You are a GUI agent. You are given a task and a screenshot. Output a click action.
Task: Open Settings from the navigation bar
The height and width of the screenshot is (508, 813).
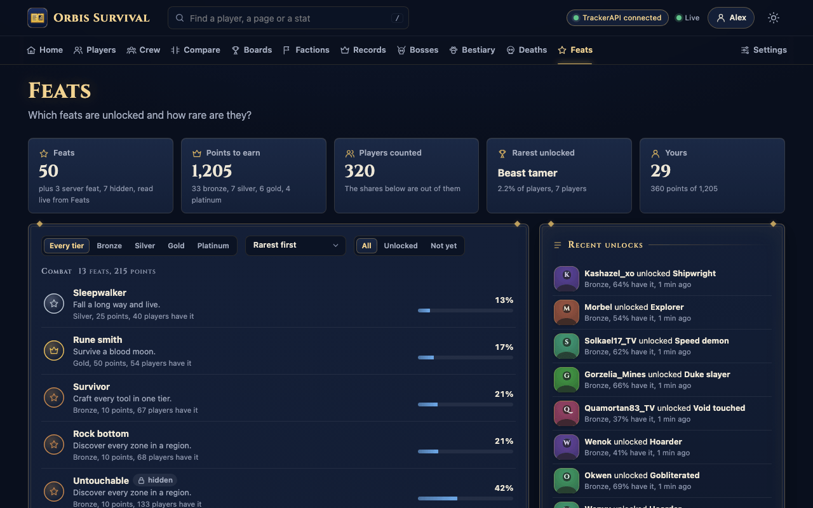(x=763, y=50)
